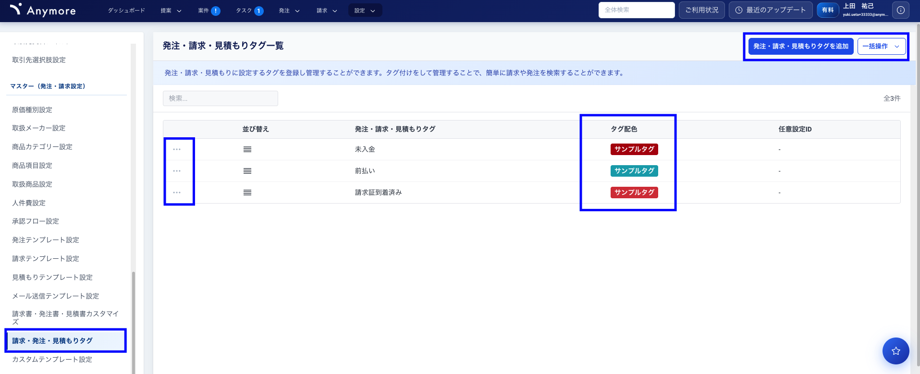The width and height of the screenshot is (920, 374).
Task: Open the row menu for 前払い
Action: click(177, 171)
